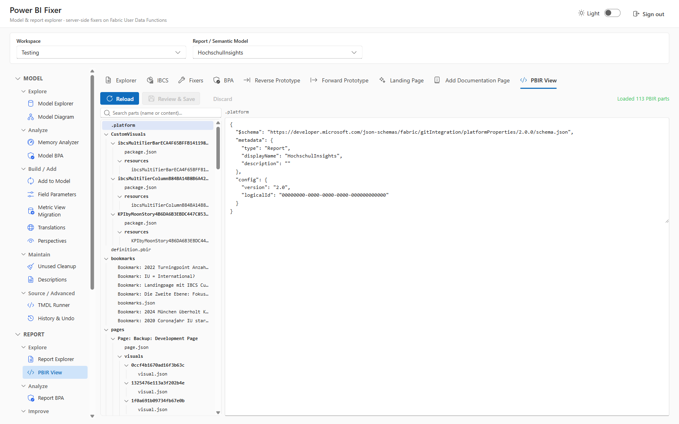The width and height of the screenshot is (679, 424).
Task: Click the Add Documentation Page icon
Action: tap(437, 80)
